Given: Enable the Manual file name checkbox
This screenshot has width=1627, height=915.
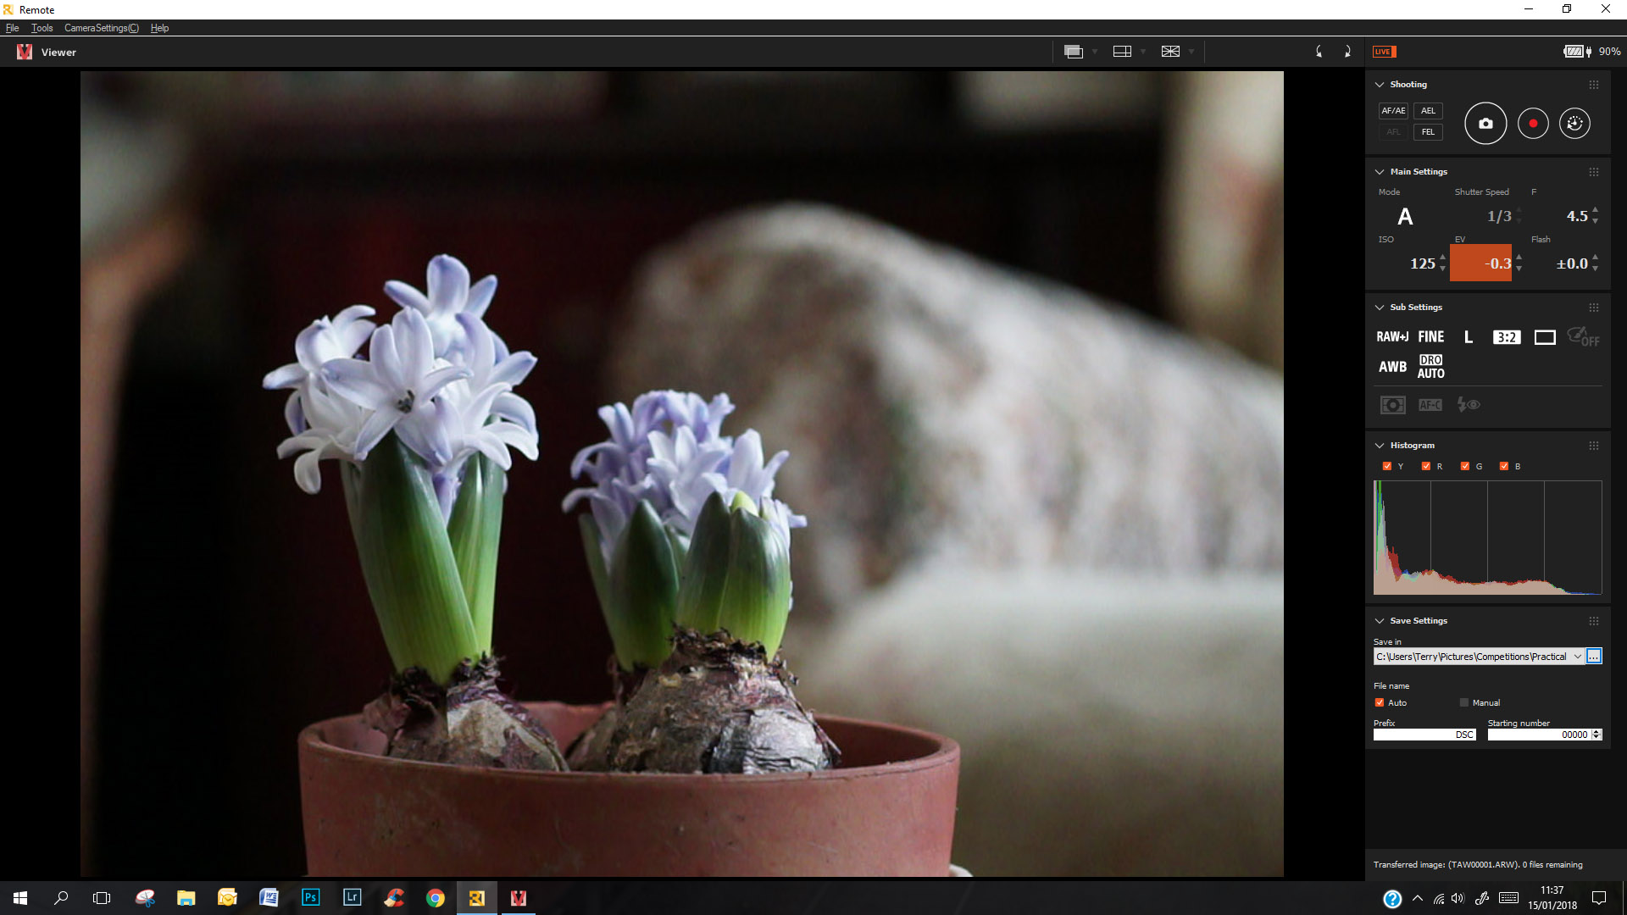Looking at the screenshot, I should point(1463,702).
